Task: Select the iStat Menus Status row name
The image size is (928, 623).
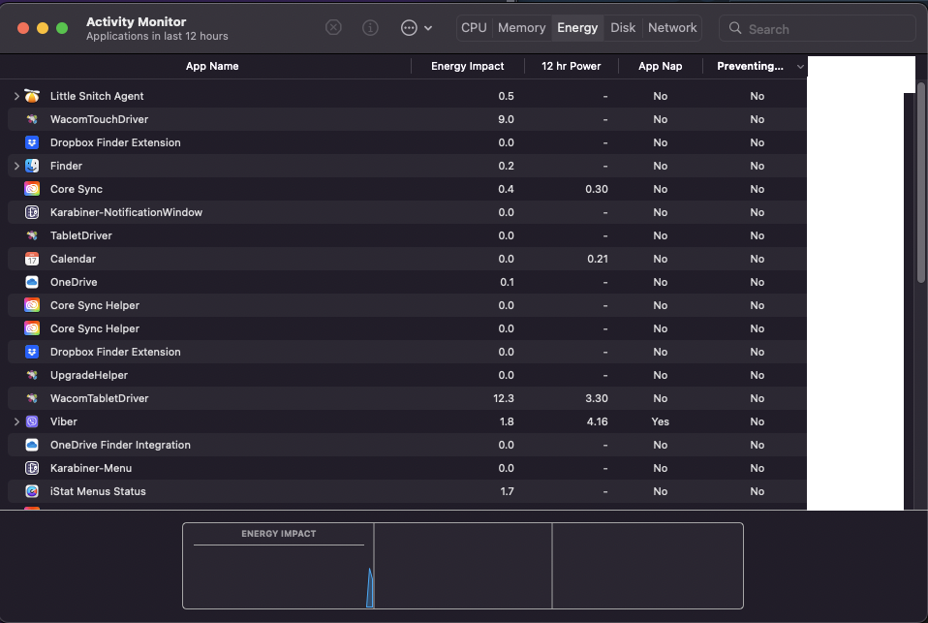Action: point(98,491)
